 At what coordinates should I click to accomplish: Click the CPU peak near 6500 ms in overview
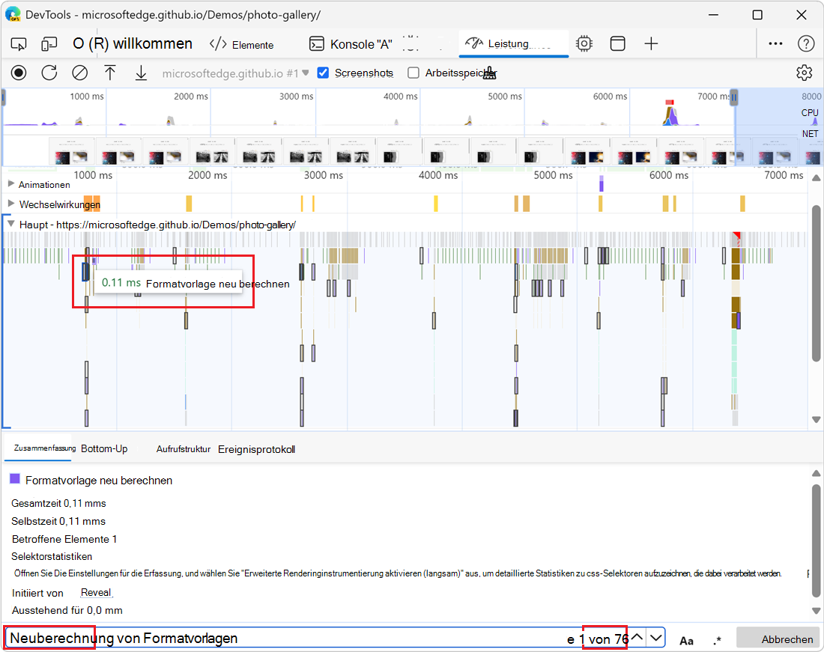coord(670,115)
